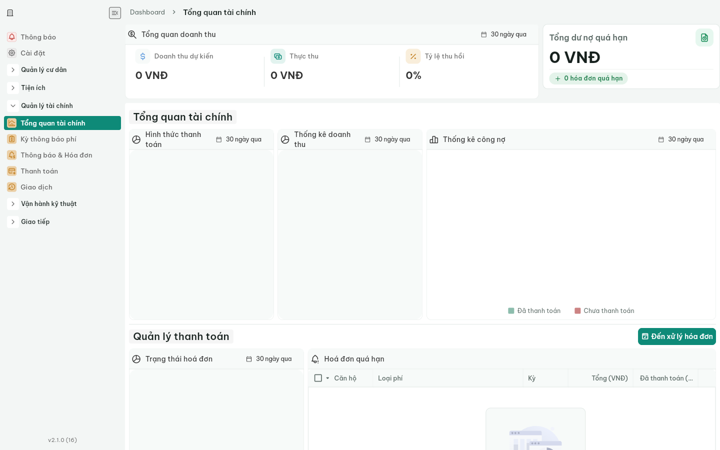Open the Giao dịch menu item
Image resolution: width=720 pixels, height=450 pixels.
point(62,187)
